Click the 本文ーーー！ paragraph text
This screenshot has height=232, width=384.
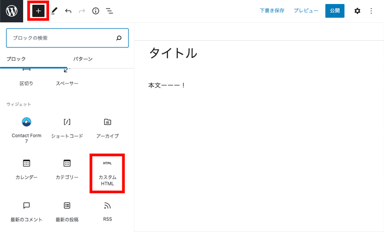(x=167, y=85)
